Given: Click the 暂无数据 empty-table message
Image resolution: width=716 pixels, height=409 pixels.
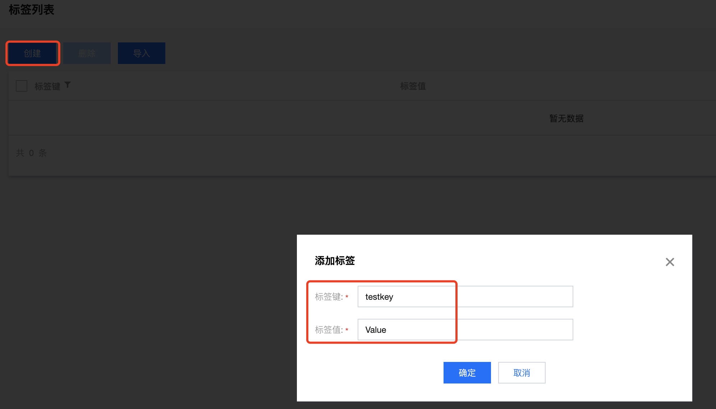Looking at the screenshot, I should click(566, 118).
